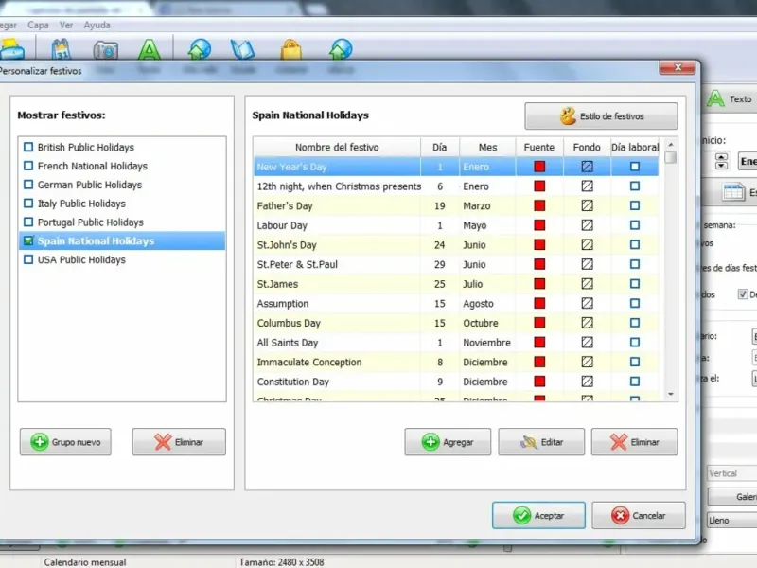Image resolution: width=757 pixels, height=568 pixels.
Task: Tick German Public Holidays checkbox
Action: pos(28,185)
